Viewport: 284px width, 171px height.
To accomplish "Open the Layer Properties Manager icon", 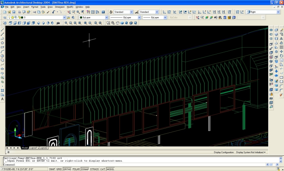I will (x=5, y=17).
